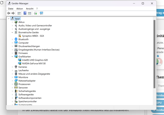
Task: Click the Laufwerke drive icon
Action: [16, 70]
